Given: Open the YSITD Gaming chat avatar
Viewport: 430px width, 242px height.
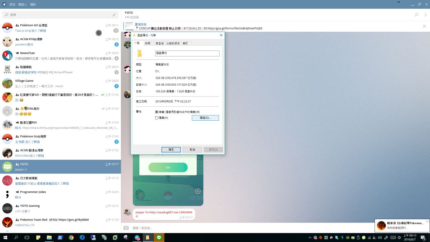Looking at the screenshot, I should [7, 208].
